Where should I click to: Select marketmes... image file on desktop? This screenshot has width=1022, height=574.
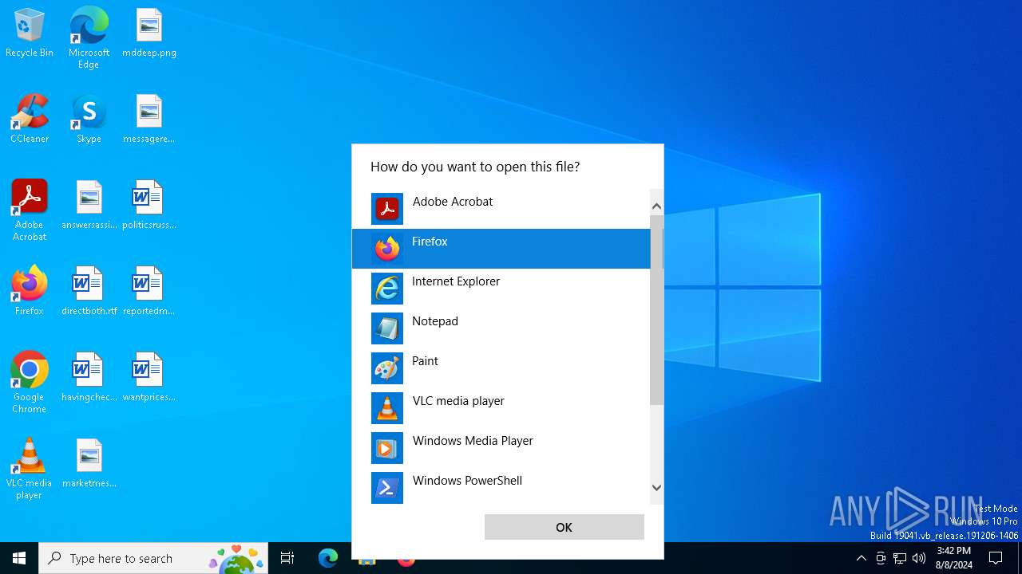(x=89, y=463)
